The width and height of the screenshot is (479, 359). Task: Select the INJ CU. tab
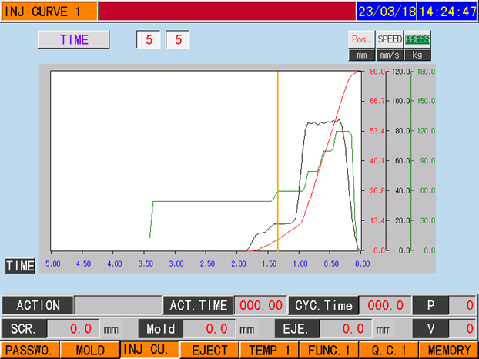[149, 351]
